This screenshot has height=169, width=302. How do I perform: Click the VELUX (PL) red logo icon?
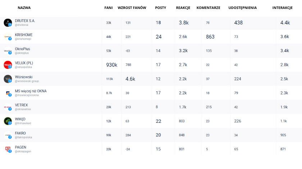[x=8, y=65]
